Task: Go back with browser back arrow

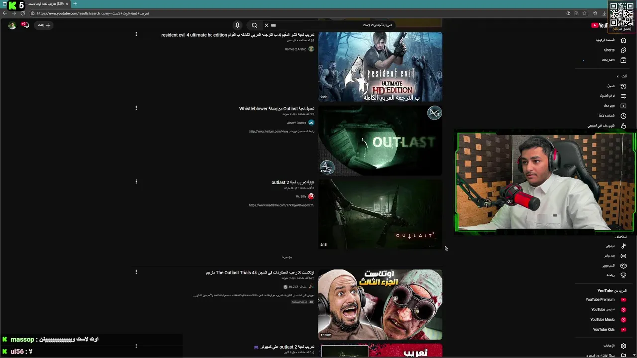Action: (5, 13)
